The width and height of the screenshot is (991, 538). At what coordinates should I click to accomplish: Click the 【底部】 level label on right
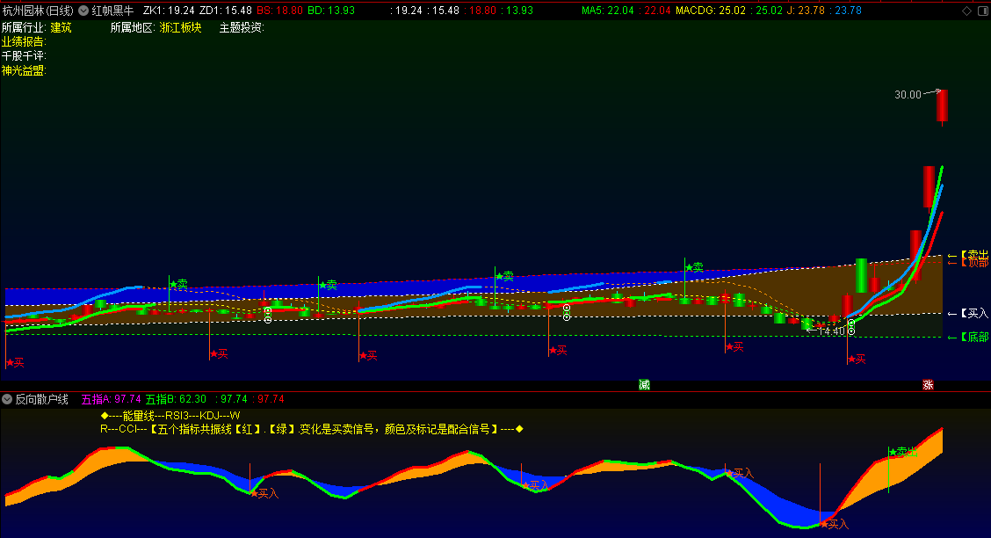point(974,337)
